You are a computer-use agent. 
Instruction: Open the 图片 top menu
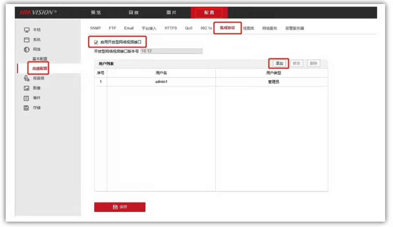point(171,12)
